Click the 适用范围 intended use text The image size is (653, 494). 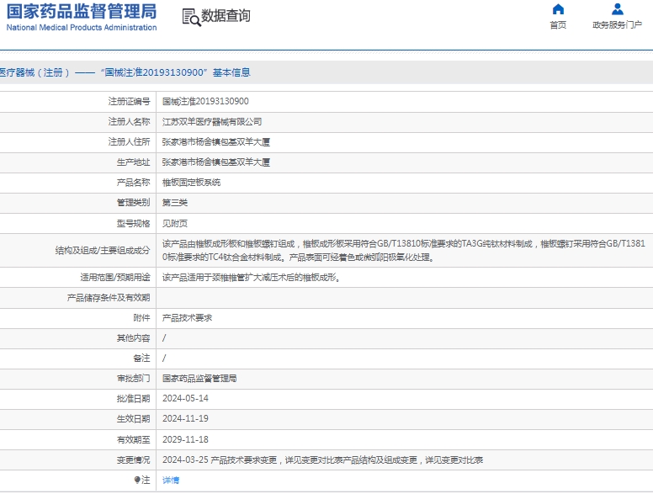click(x=252, y=278)
